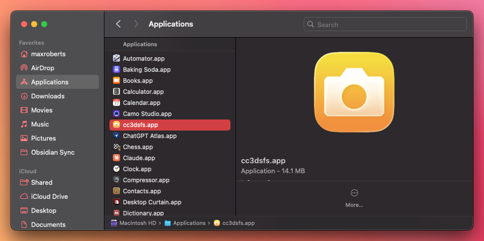484x241 pixels.
Task: Click the large camera preview icon
Action: pos(354,92)
